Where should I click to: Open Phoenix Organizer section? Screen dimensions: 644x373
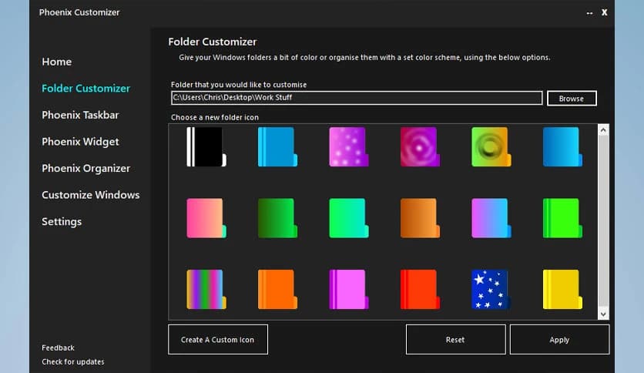click(x=86, y=169)
